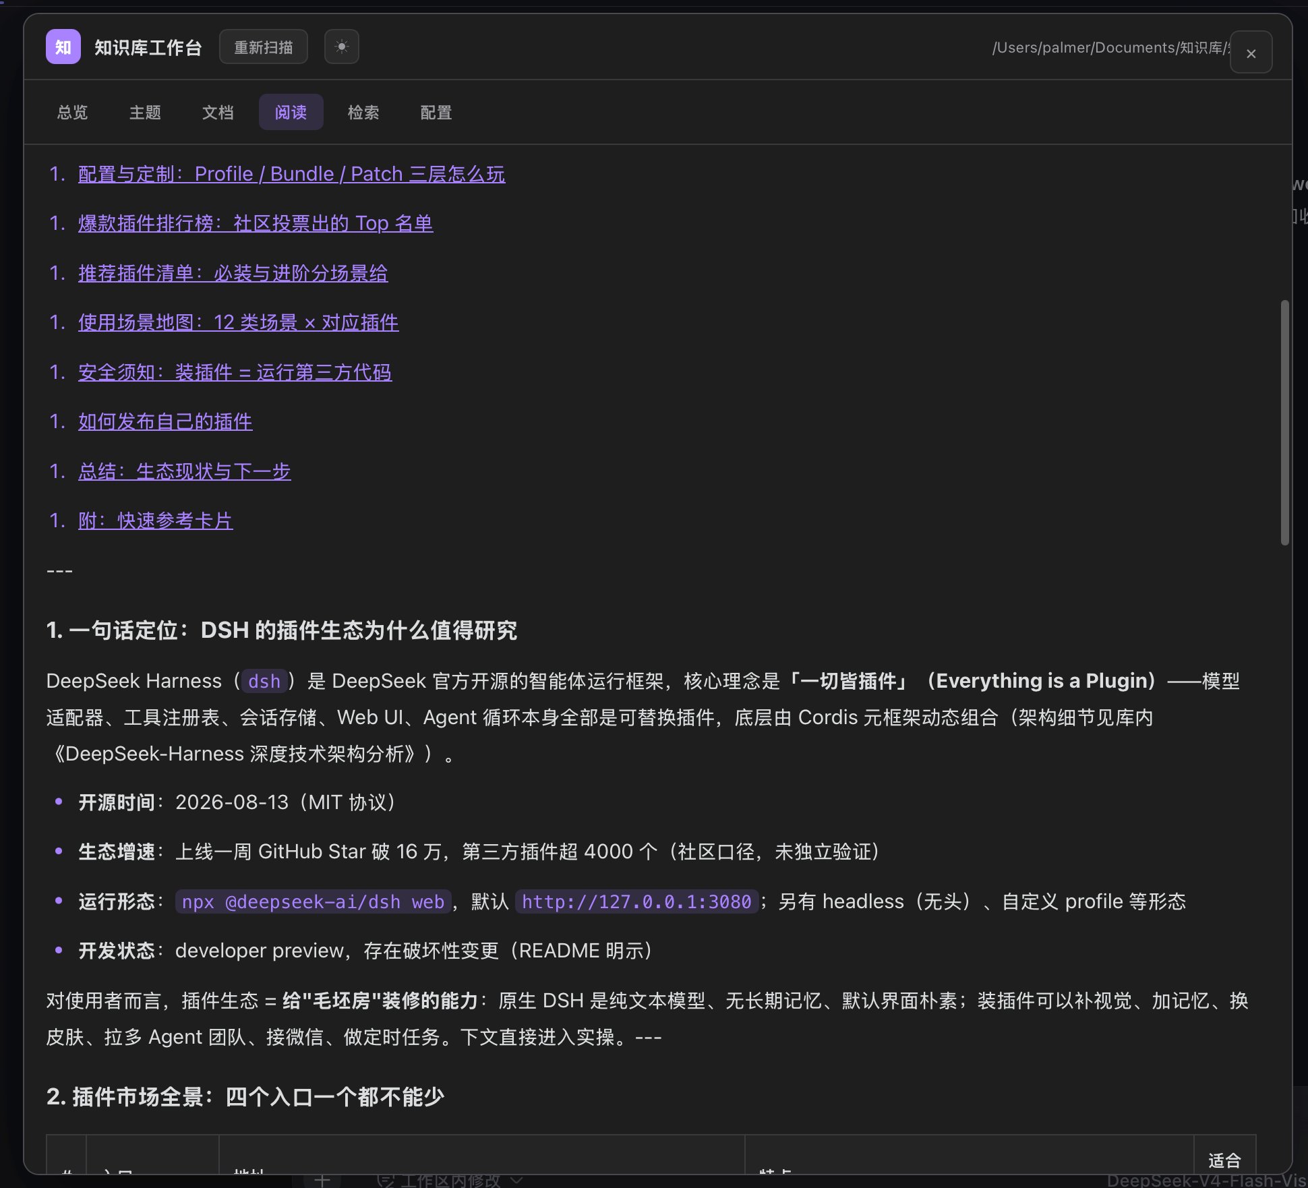Open link 总结: 生态现状与下一步
This screenshot has height=1188, width=1308.
[184, 471]
